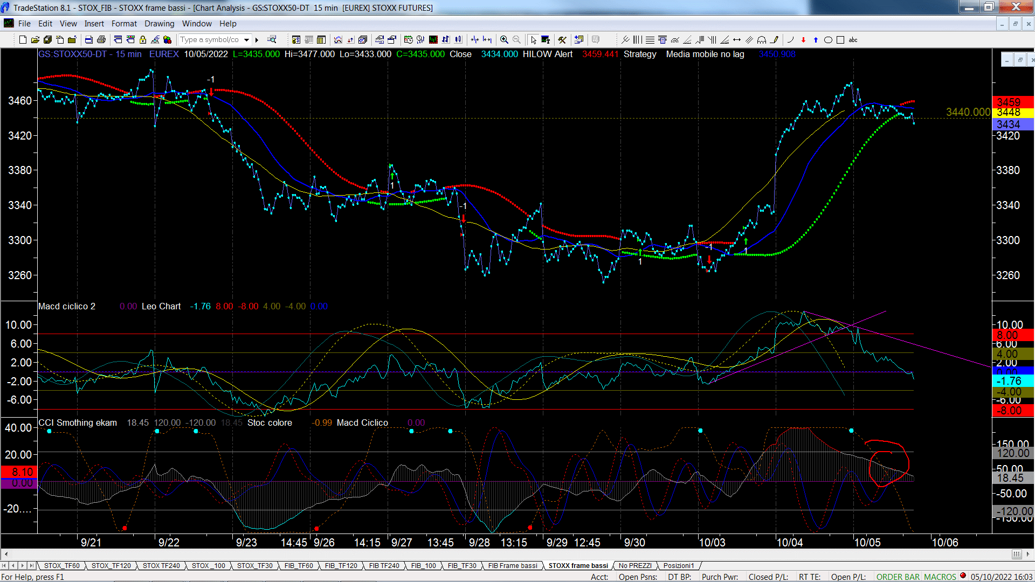Screen dimensions: 1035x582
Task: Click the New document icon
Action: (23, 40)
